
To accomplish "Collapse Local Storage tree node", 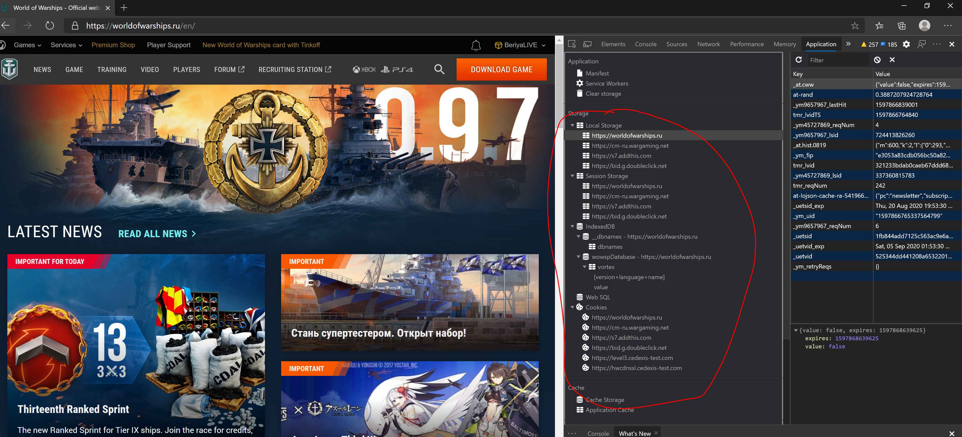I will point(572,125).
